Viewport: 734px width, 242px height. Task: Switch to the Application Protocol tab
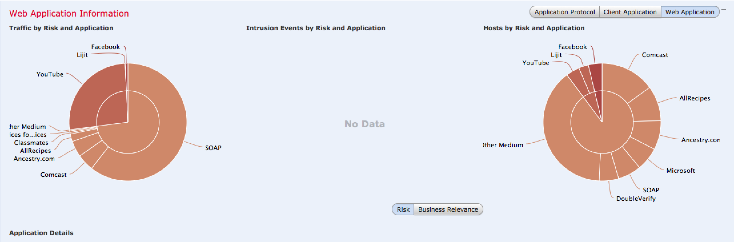pos(564,12)
